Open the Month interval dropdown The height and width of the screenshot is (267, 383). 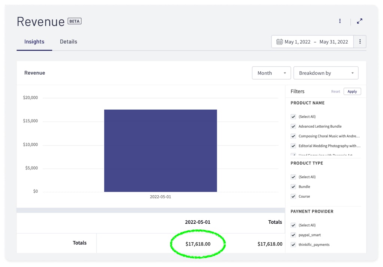point(271,73)
